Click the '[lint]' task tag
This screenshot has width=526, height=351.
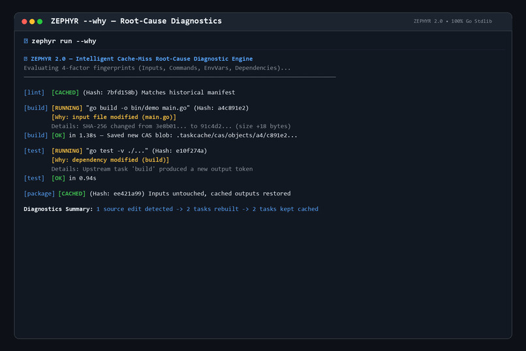tap(34, 92)
